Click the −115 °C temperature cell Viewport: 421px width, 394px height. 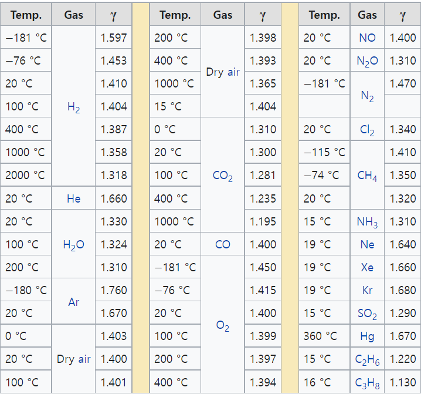[324, 152]
